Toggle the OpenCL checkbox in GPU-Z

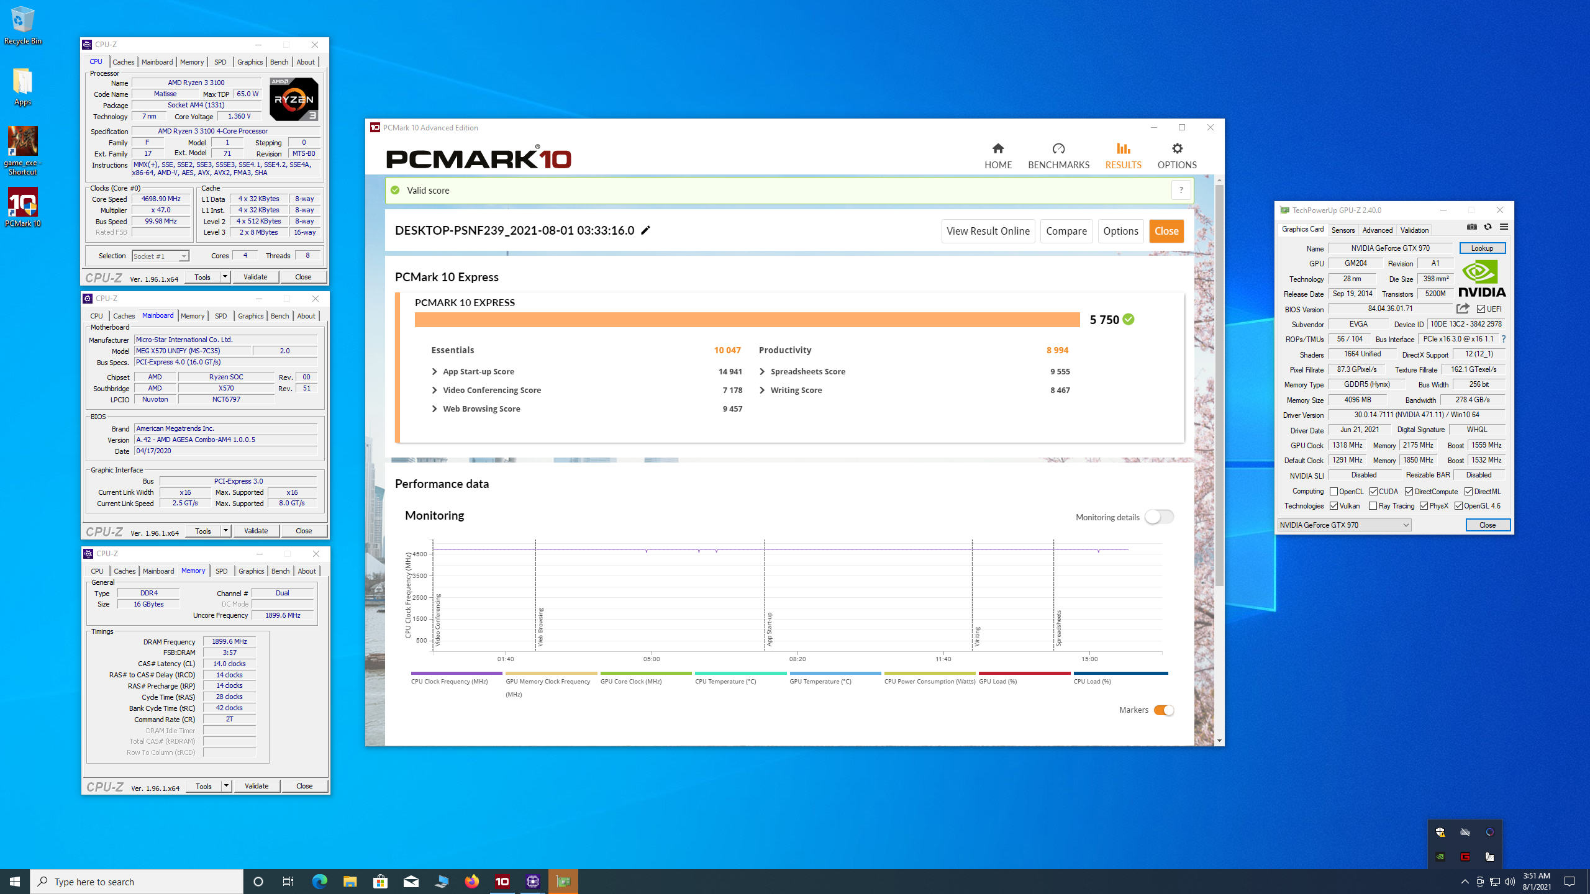[x=1333, y=491]
